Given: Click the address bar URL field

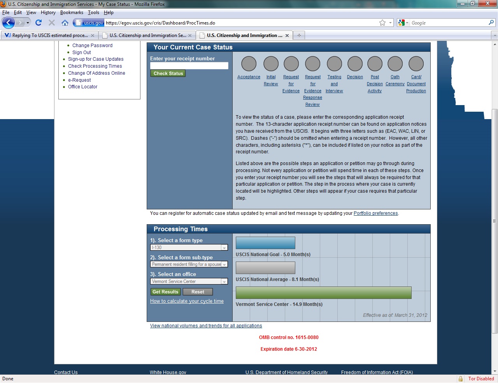Looking at the screenshot, I should (x=241, y=23).
